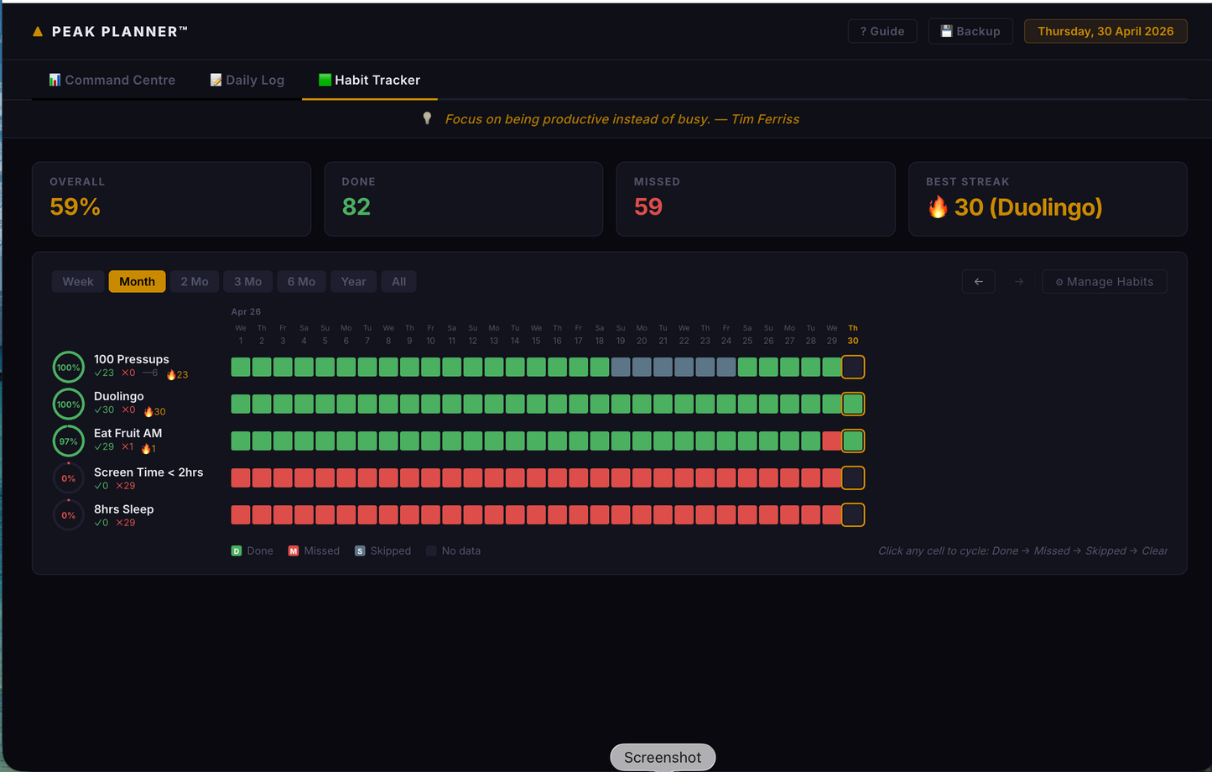Click the 8hrs Sleep 0% progress ring

tap(69, 515)
